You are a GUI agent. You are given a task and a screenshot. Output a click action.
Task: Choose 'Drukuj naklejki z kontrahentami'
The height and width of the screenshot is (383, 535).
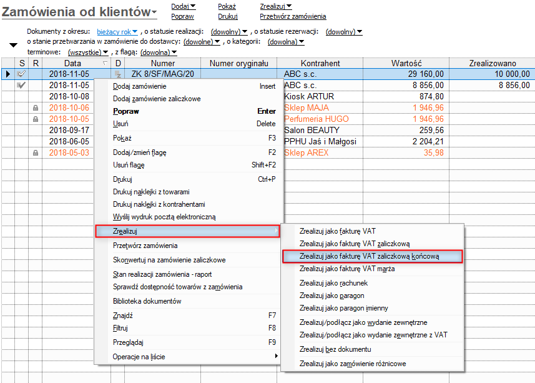[x=188, y=204]
